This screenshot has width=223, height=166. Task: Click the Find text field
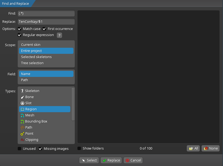(46, 14)
